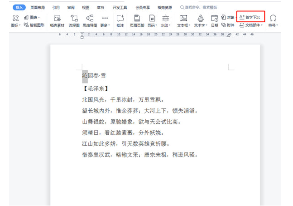This screenshot has width=293, height=206.
Task: Switch to the 插入 ribbon tab
Action: (19, 8)
